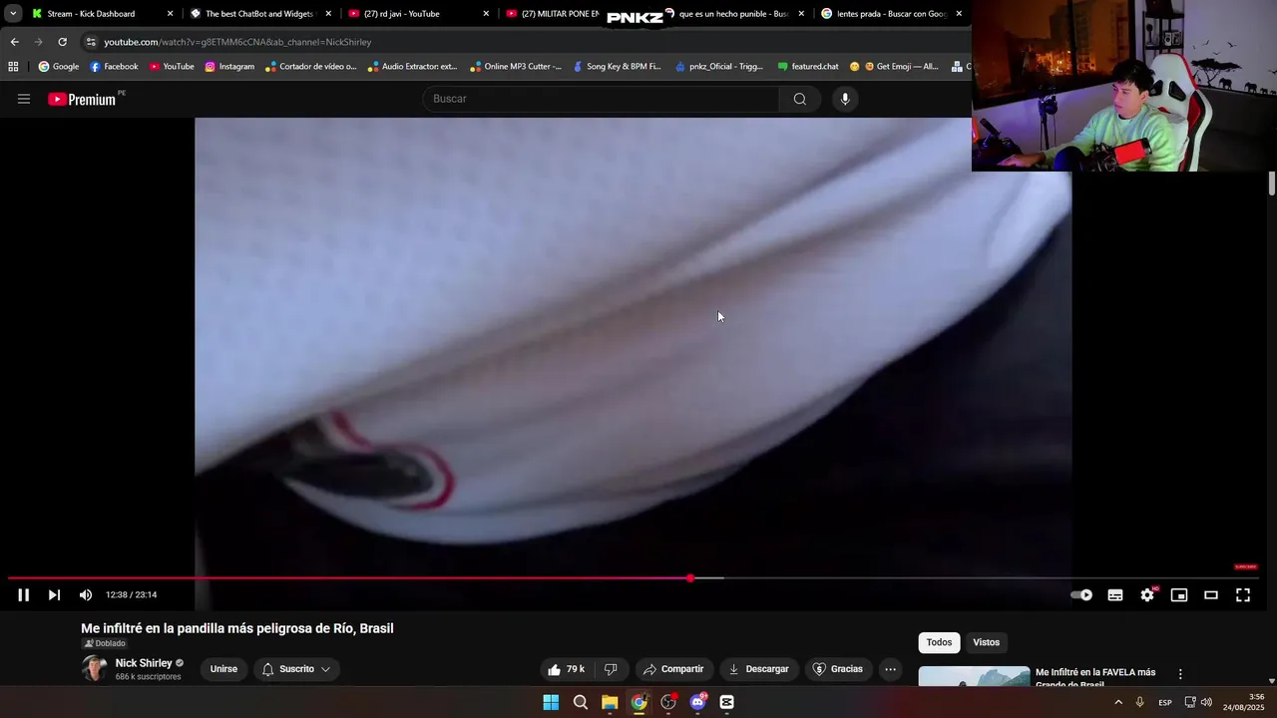Open Audio Extractor bookmark
This screenshot has height=718, width=1277.
click(411, 67)
